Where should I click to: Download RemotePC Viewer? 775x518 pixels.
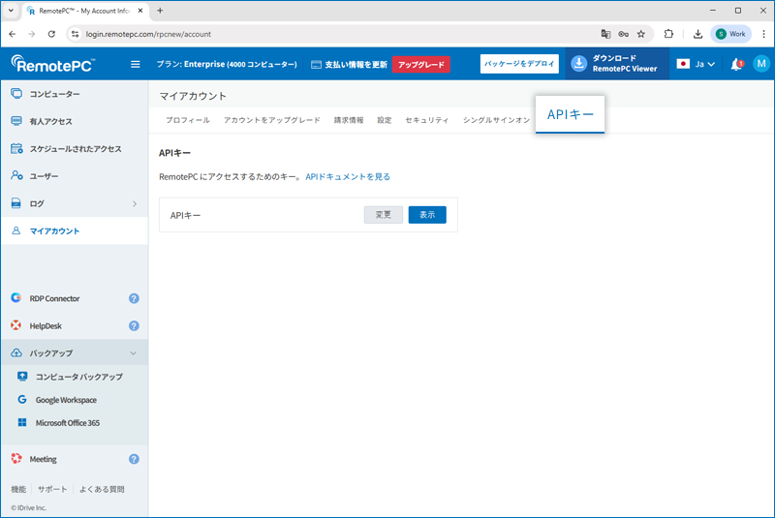point(617,64)
